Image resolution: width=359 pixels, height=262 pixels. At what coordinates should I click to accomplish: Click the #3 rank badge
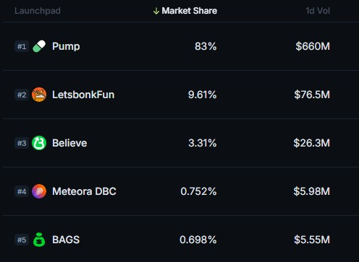22,143
